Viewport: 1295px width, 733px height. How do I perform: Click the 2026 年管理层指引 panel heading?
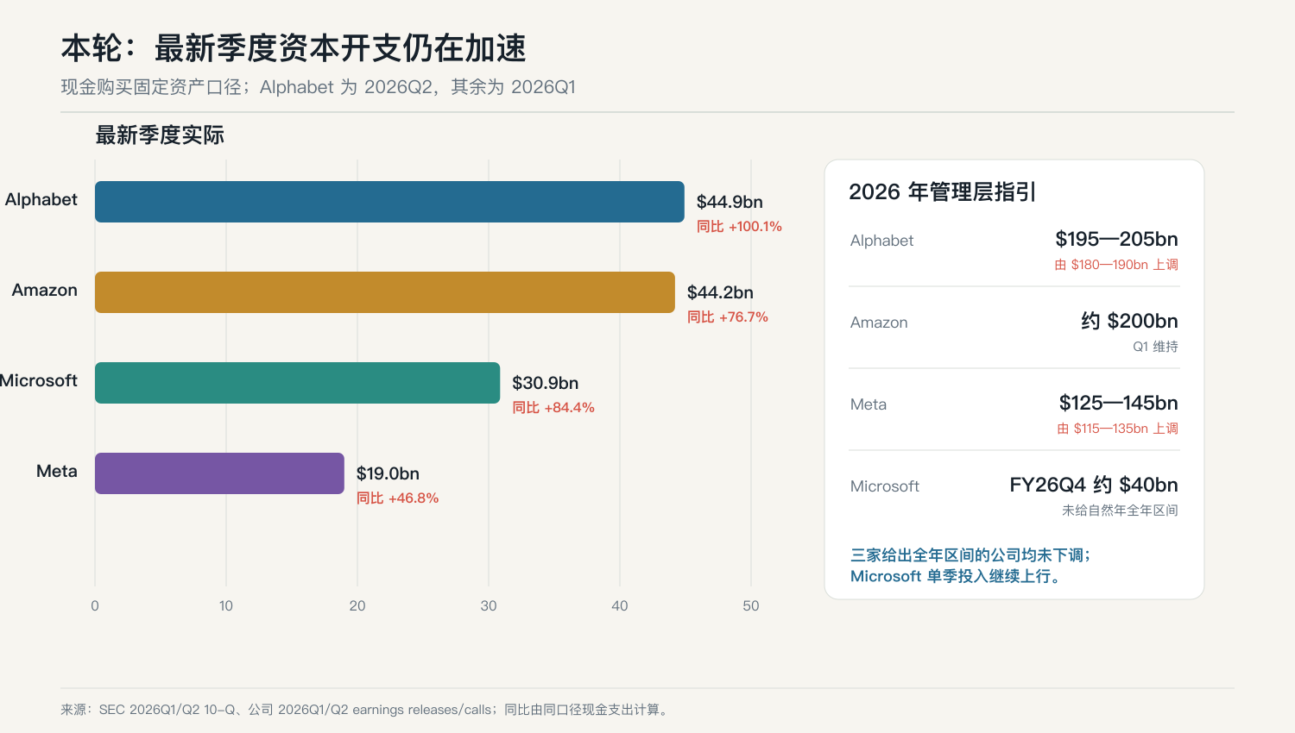coord(942,191)
